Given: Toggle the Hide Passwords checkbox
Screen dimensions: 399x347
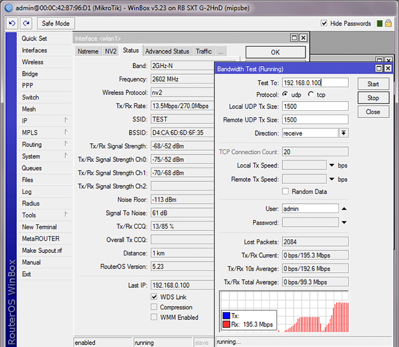Looking at the screenshot, I should click(x=324, y=24).
